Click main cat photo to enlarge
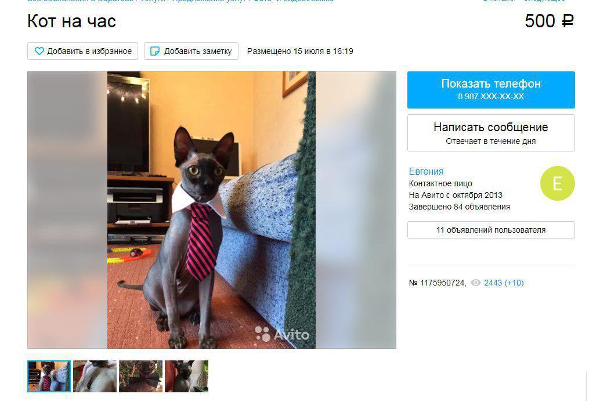589x401 pixels. (x=211, y=209)
